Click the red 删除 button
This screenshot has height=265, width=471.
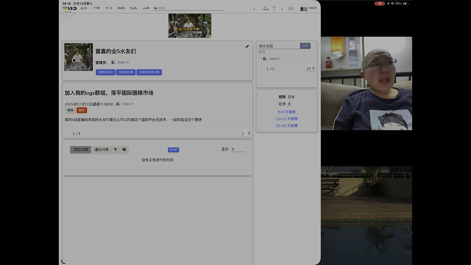coord(82,110)
